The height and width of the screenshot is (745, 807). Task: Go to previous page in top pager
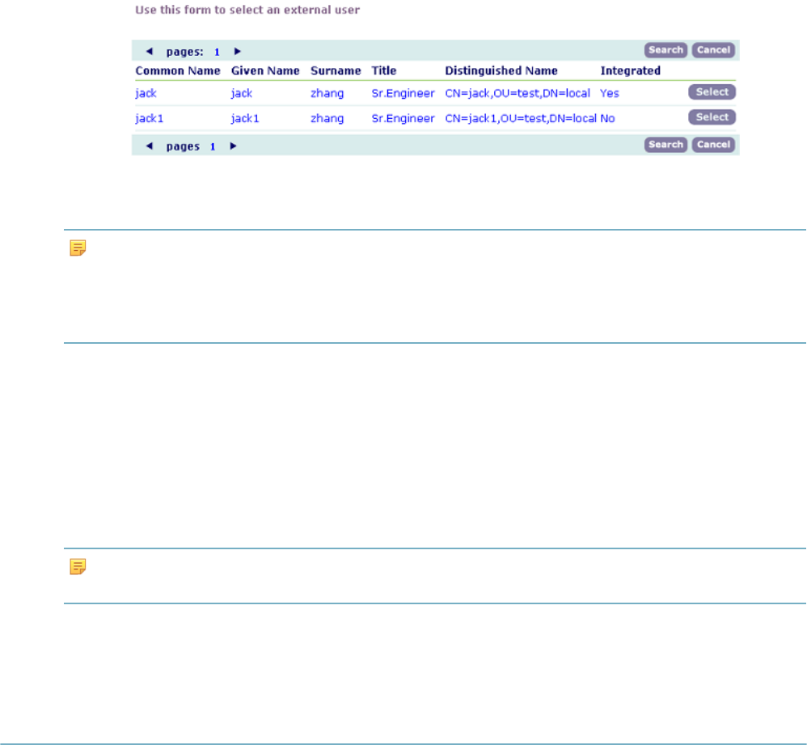coord(150,51)
